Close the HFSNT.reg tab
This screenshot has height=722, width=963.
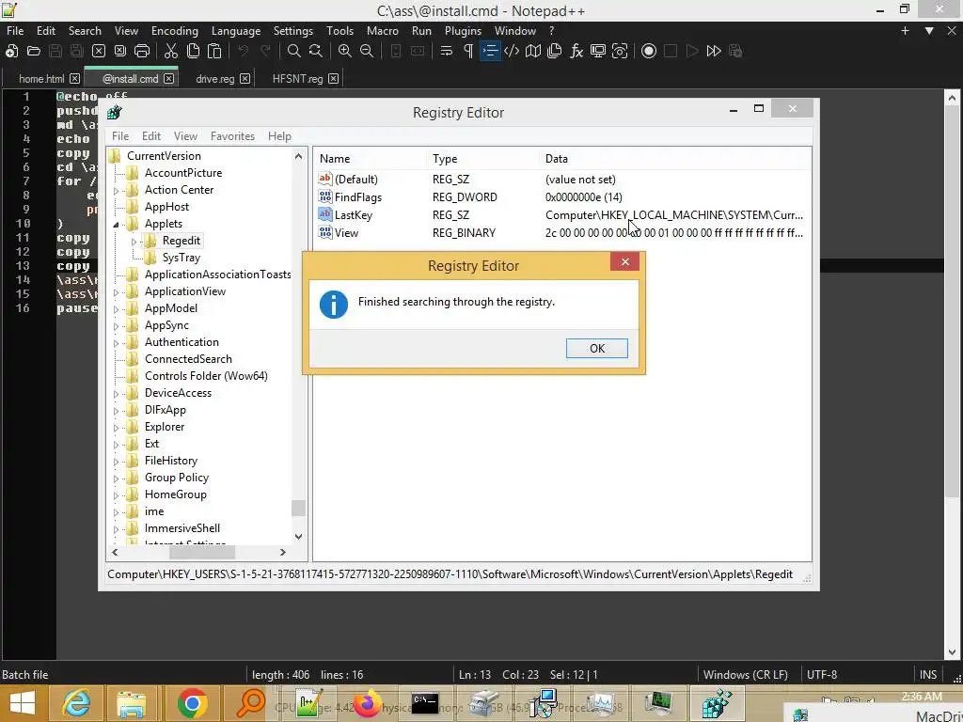point(334,79)
